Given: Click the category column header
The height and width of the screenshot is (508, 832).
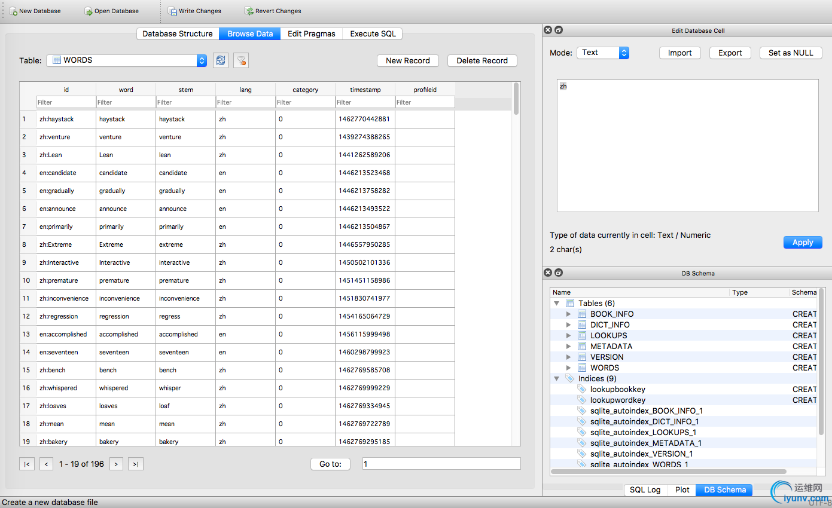Looking at the screenshot, I should pyautogui.click(x=305, y=90).
